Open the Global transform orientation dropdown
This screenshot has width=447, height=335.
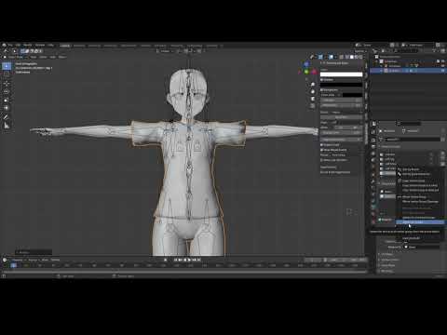pos(166,51)
